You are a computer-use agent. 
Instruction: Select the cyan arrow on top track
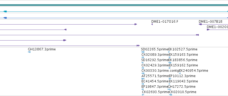5,11
